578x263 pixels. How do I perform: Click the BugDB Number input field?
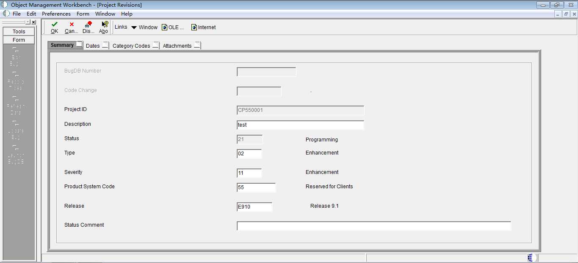click(266, 72)
